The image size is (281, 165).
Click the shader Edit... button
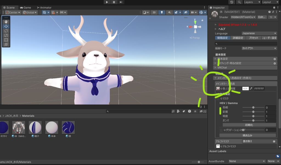tap(262, 17)
